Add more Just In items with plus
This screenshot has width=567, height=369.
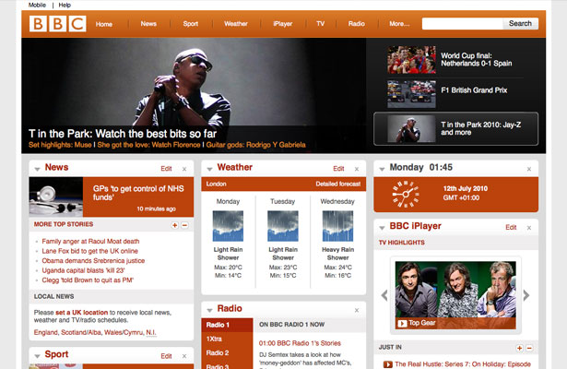click(x=519, y=348)
